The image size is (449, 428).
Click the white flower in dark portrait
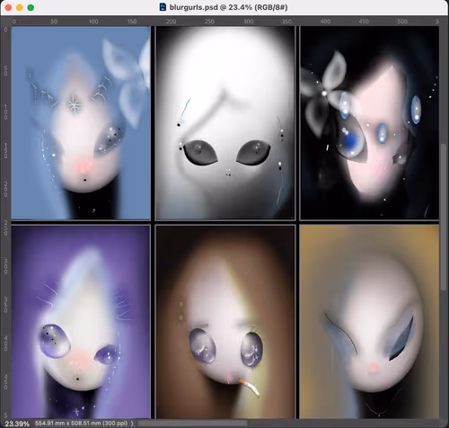(324, 94)
